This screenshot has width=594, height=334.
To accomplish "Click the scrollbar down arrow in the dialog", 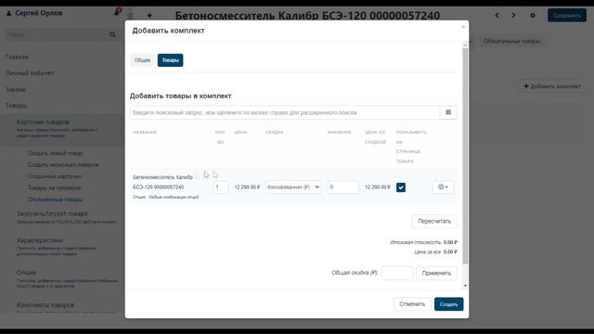I will click(465, 286).
